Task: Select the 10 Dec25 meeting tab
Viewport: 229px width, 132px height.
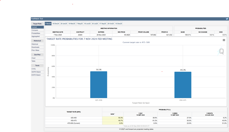Action: pyautogui.click(x=119, y=23)
